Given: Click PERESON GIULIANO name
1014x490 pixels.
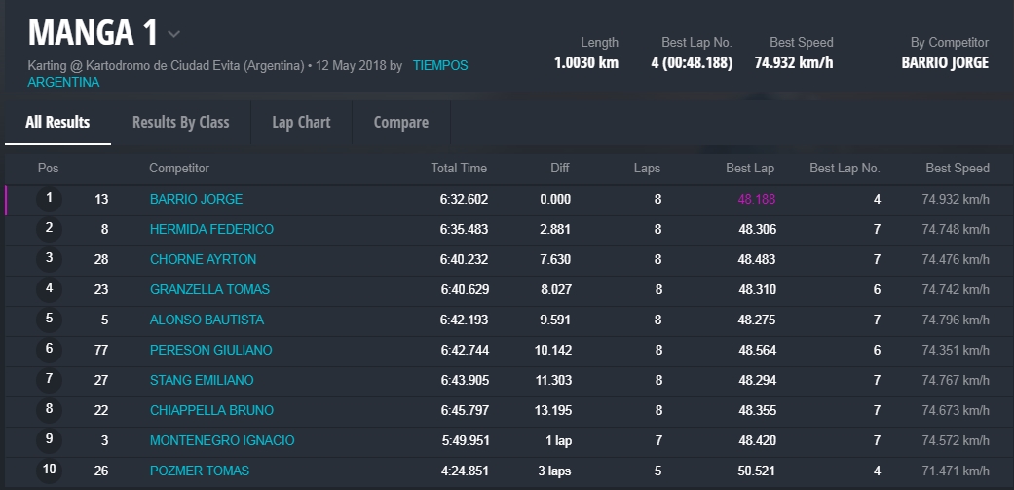Looking at the screenshot, I should (210, 350).
